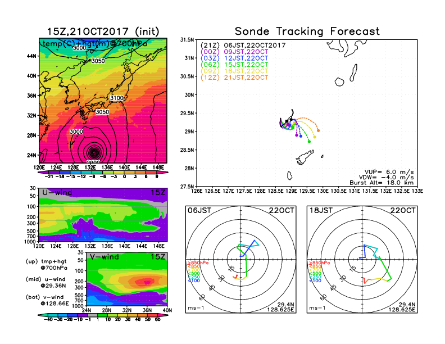Click the 3100 height contour label
The width and height of the screenshot is (445, 344).
coord(117,98)
